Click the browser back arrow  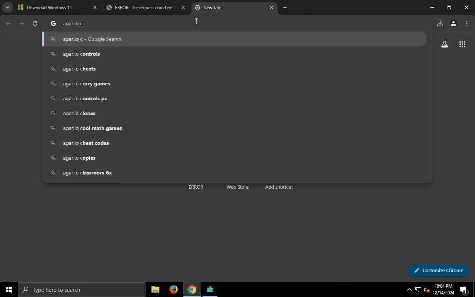point(8,23)
